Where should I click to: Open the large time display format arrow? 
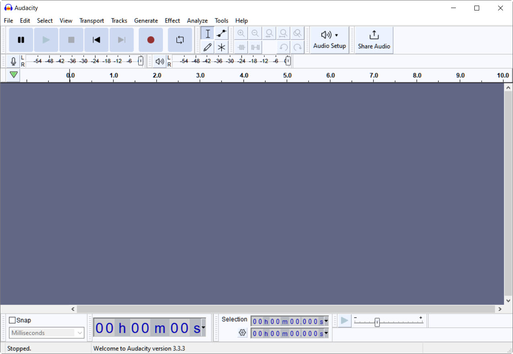click(203, 328)
